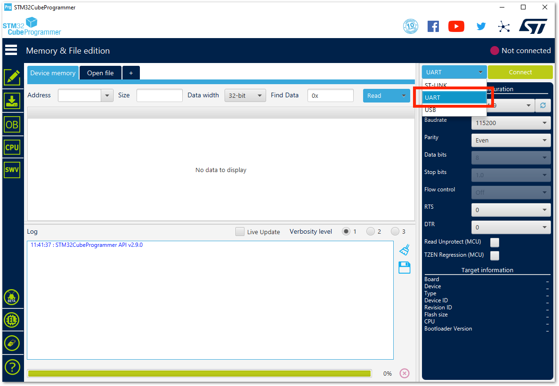Click the Flow control Off dropdown
559x386 pixels.
511,192
